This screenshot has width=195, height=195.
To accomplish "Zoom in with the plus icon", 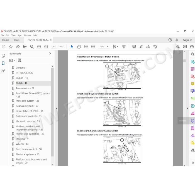I will pos(93,47).
